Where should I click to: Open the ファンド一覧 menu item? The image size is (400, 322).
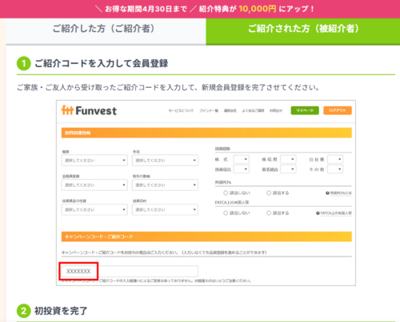209,110
